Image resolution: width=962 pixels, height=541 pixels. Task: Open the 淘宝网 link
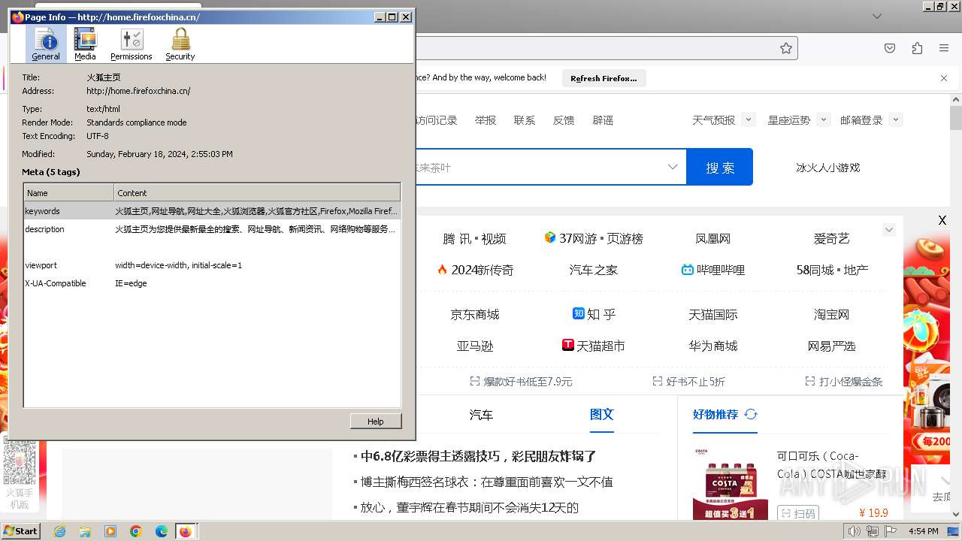(x=831, y=314)
